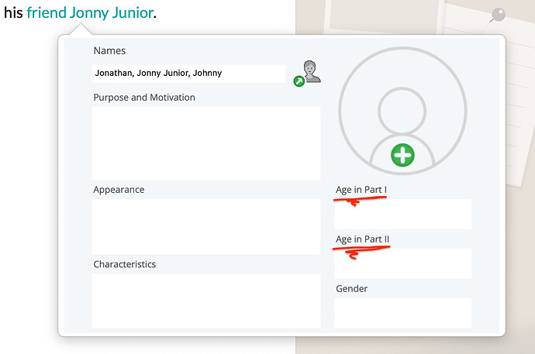Click the 'Characteristics' label text
This screenshot has width=535, height=354.
click(x=124, y=264)
